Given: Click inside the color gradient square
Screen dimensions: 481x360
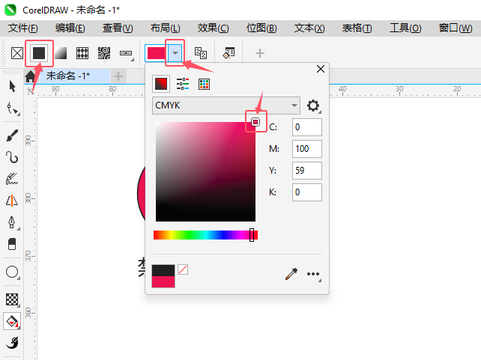Looking at the screenshot, I should (x=205, y=171).
